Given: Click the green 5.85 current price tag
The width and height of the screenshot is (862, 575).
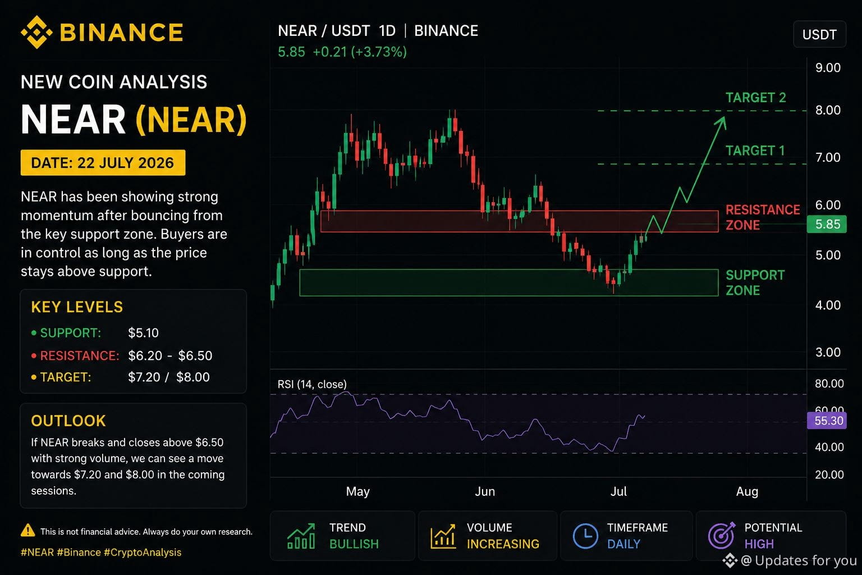Looking at the screenshot, I should pyautogui.click(x=827, y=224).
